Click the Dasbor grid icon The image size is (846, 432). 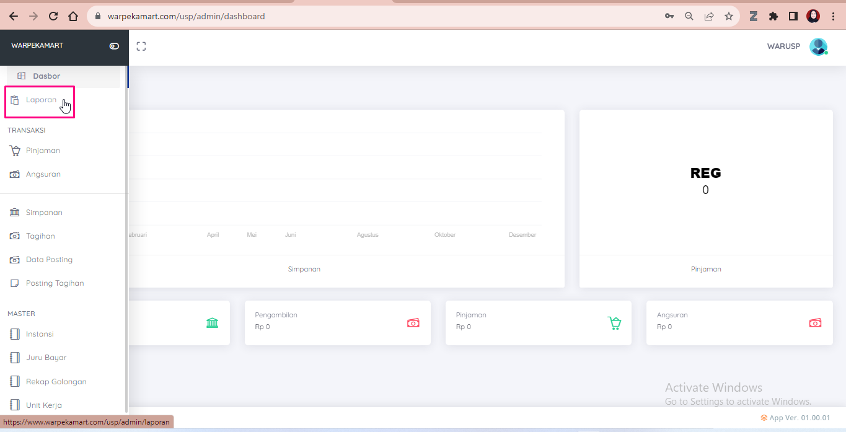22,76
